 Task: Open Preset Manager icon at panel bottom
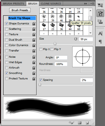click(80, 123)
